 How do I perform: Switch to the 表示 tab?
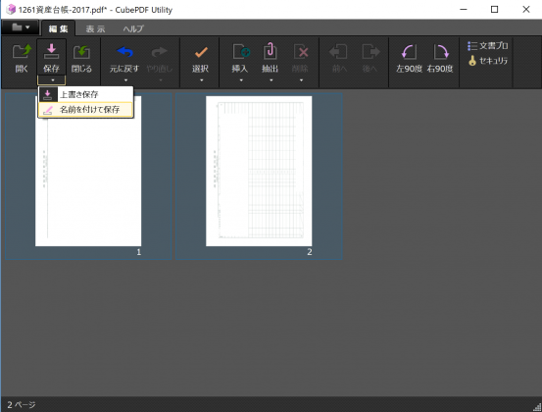95,29
